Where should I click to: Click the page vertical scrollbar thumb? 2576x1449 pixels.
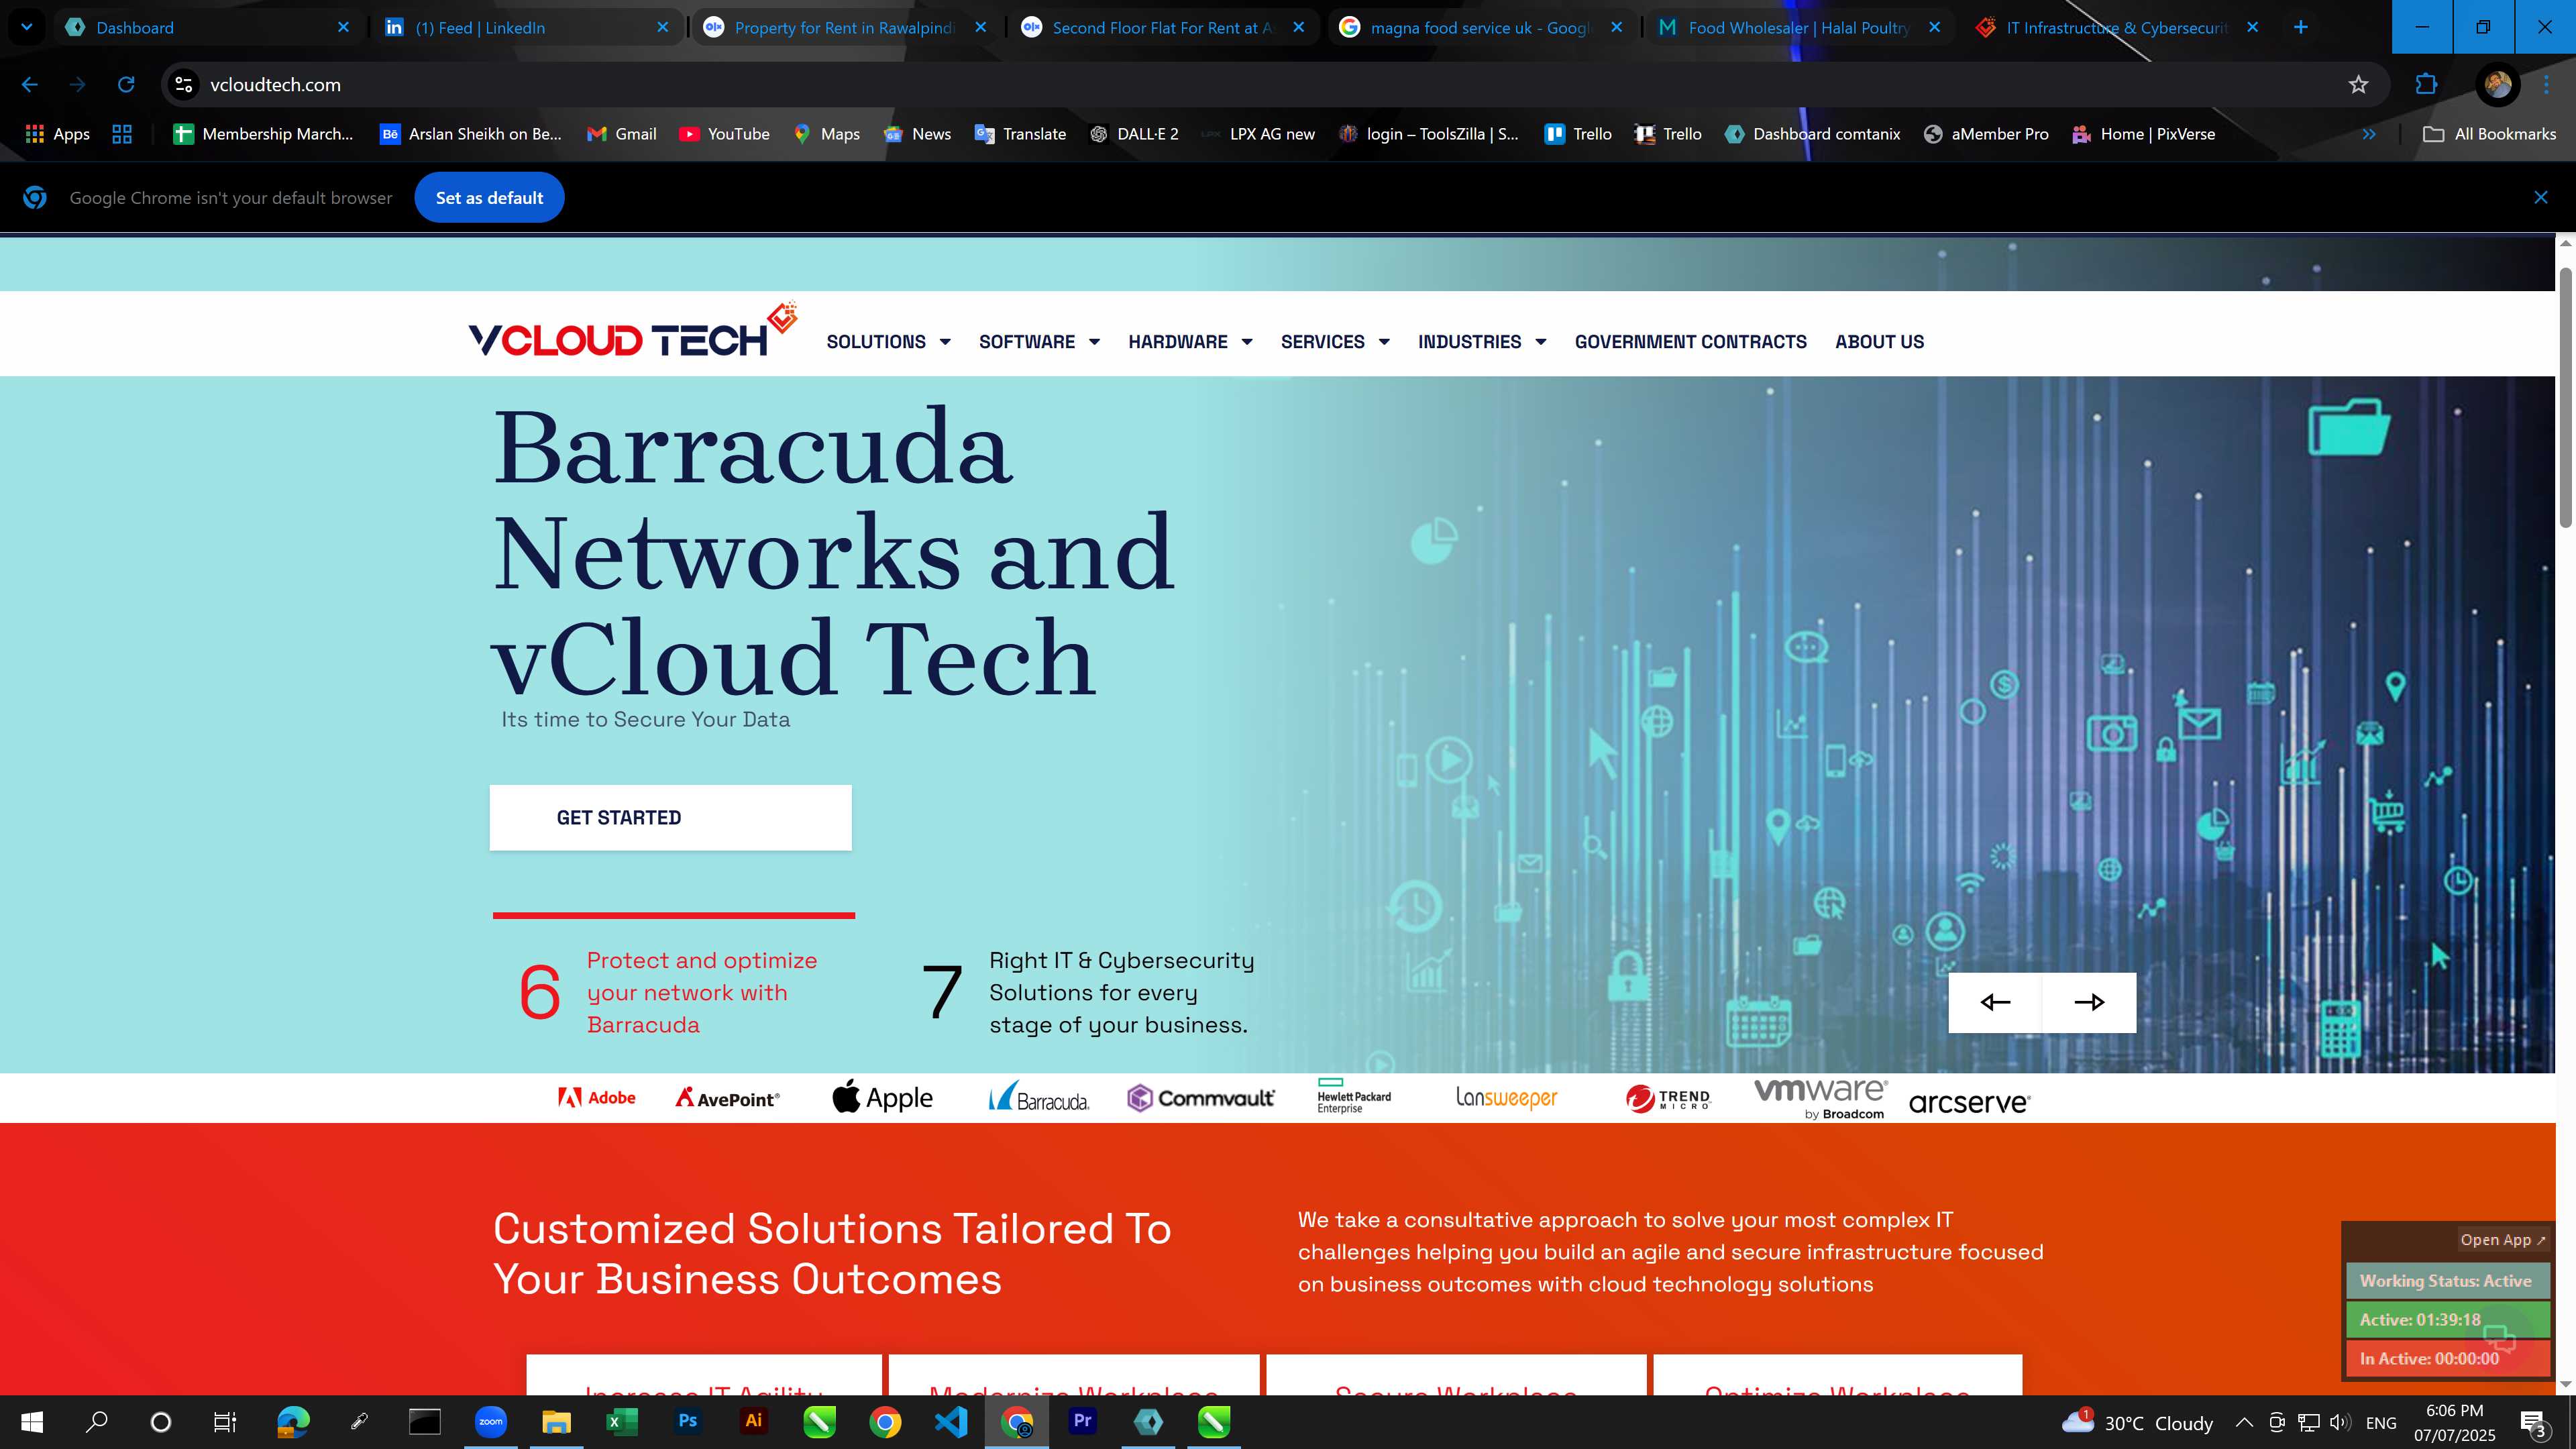pos(2565,397)
